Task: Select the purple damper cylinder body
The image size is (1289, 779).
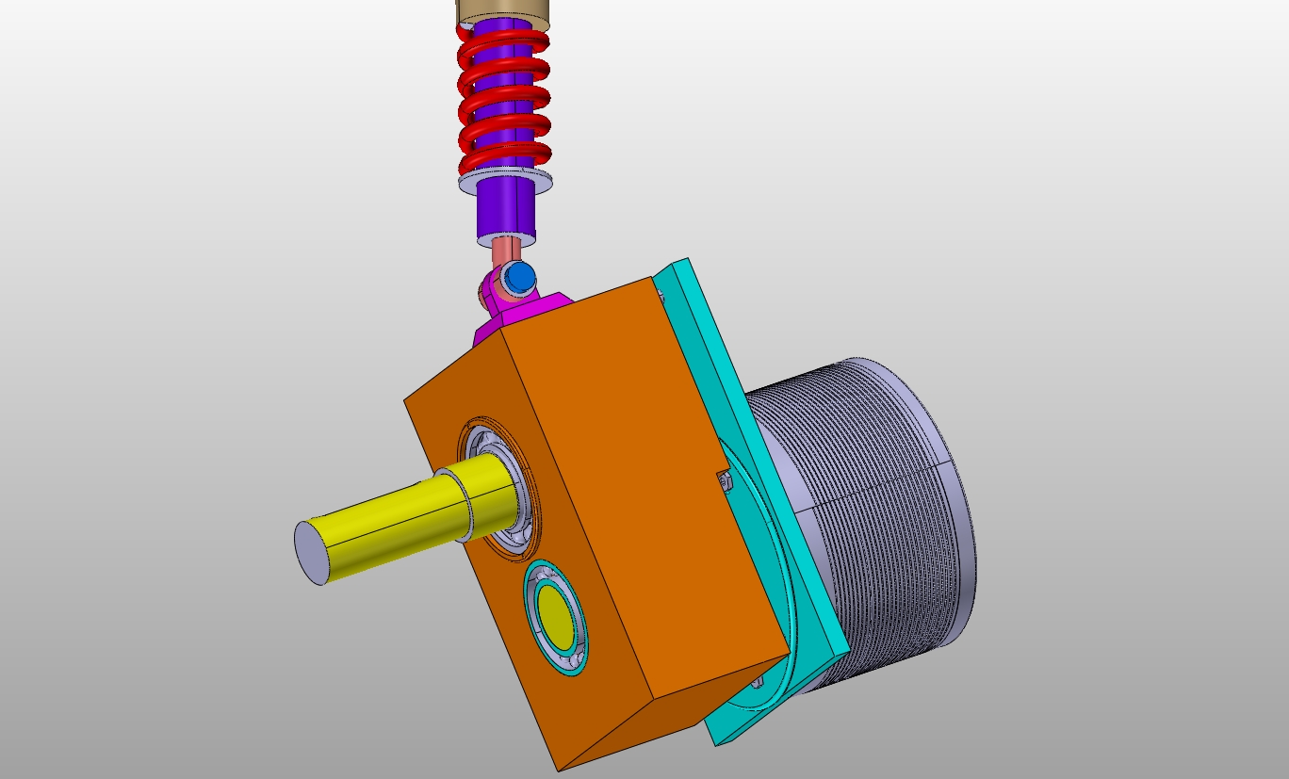Action: click(506, 209)
